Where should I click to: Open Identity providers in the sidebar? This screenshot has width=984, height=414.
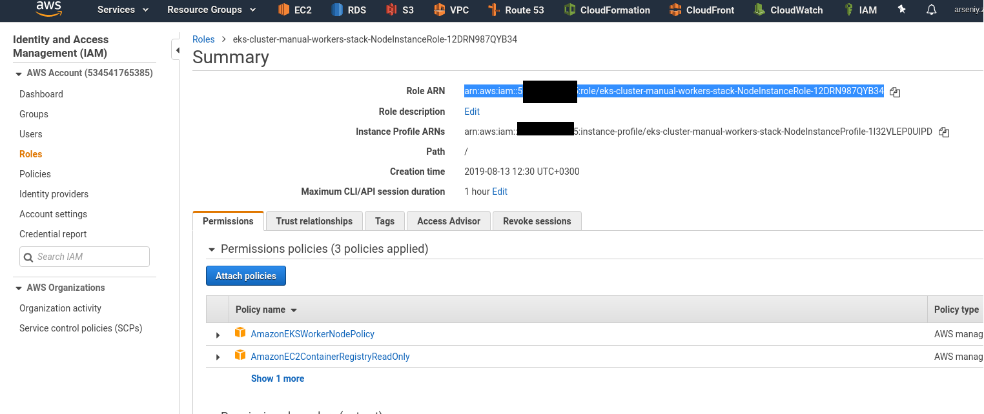[54, 194]
